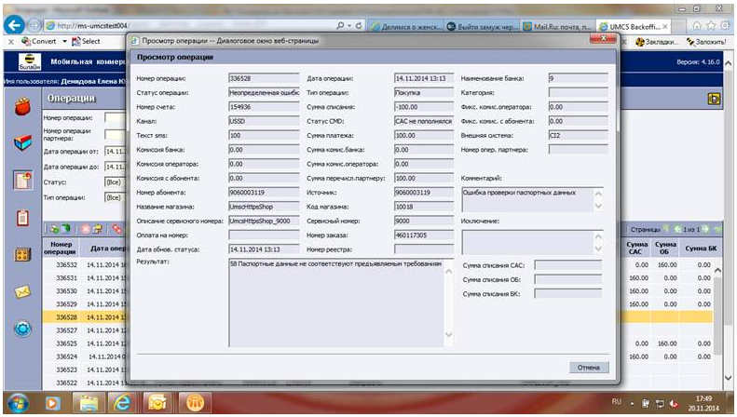
Task: Open the red purse sidebar icon
Action: point(22,107)
